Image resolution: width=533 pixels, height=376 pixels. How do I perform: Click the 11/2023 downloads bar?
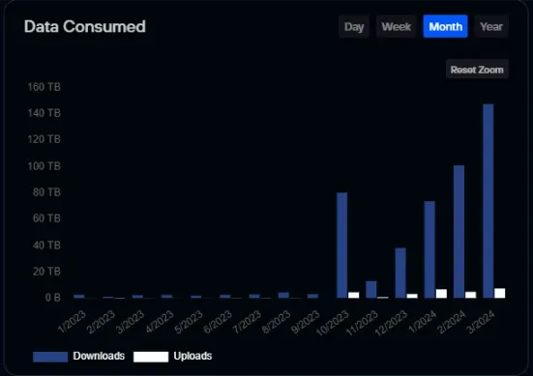click(x=371, y=289)
